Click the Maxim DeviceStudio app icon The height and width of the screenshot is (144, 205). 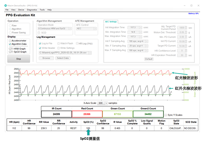coord(6,6)
